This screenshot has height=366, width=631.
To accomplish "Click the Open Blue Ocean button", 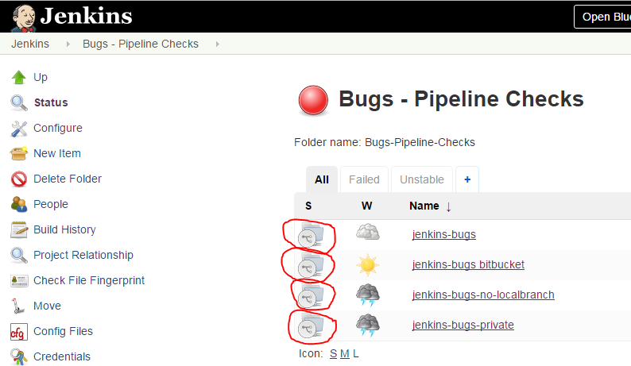I will (x=602, y=17).
